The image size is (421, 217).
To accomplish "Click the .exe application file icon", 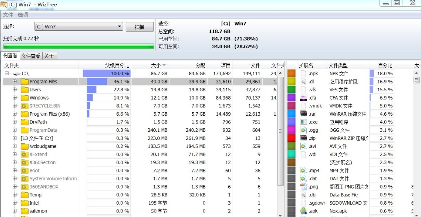I will click(x=304, y=122).
